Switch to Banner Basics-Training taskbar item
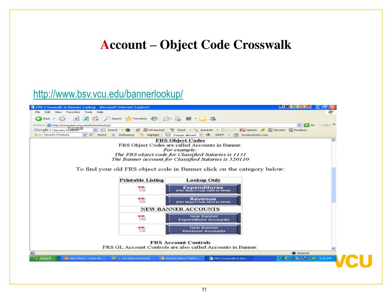The height and width of the screenshot is (294, 392). point(181,258)
